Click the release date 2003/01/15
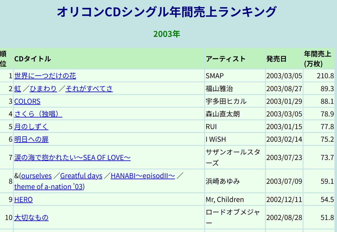The height and width of the screenshot is (232, 337). (284, 126)
